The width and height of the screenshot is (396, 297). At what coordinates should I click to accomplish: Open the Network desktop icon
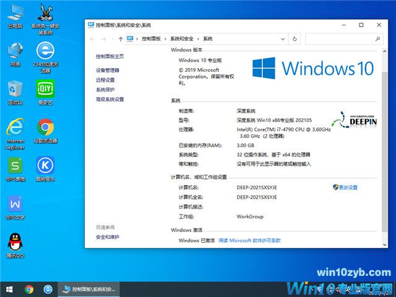point(15,54)
